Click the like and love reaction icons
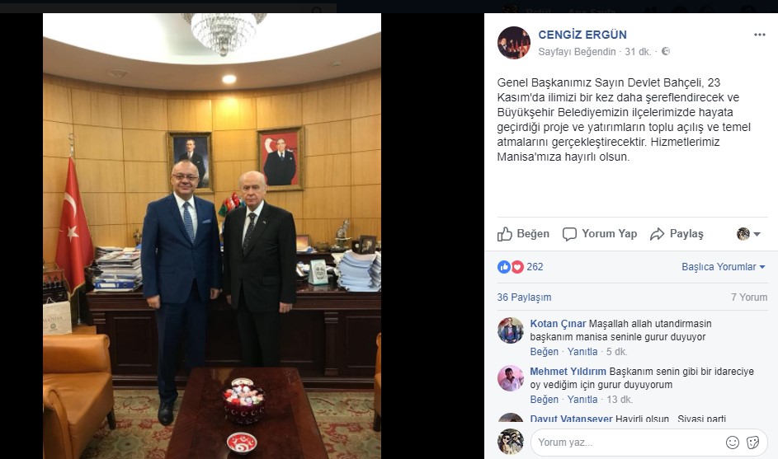This screenshot has width=778, height=459. pos(511,267)
